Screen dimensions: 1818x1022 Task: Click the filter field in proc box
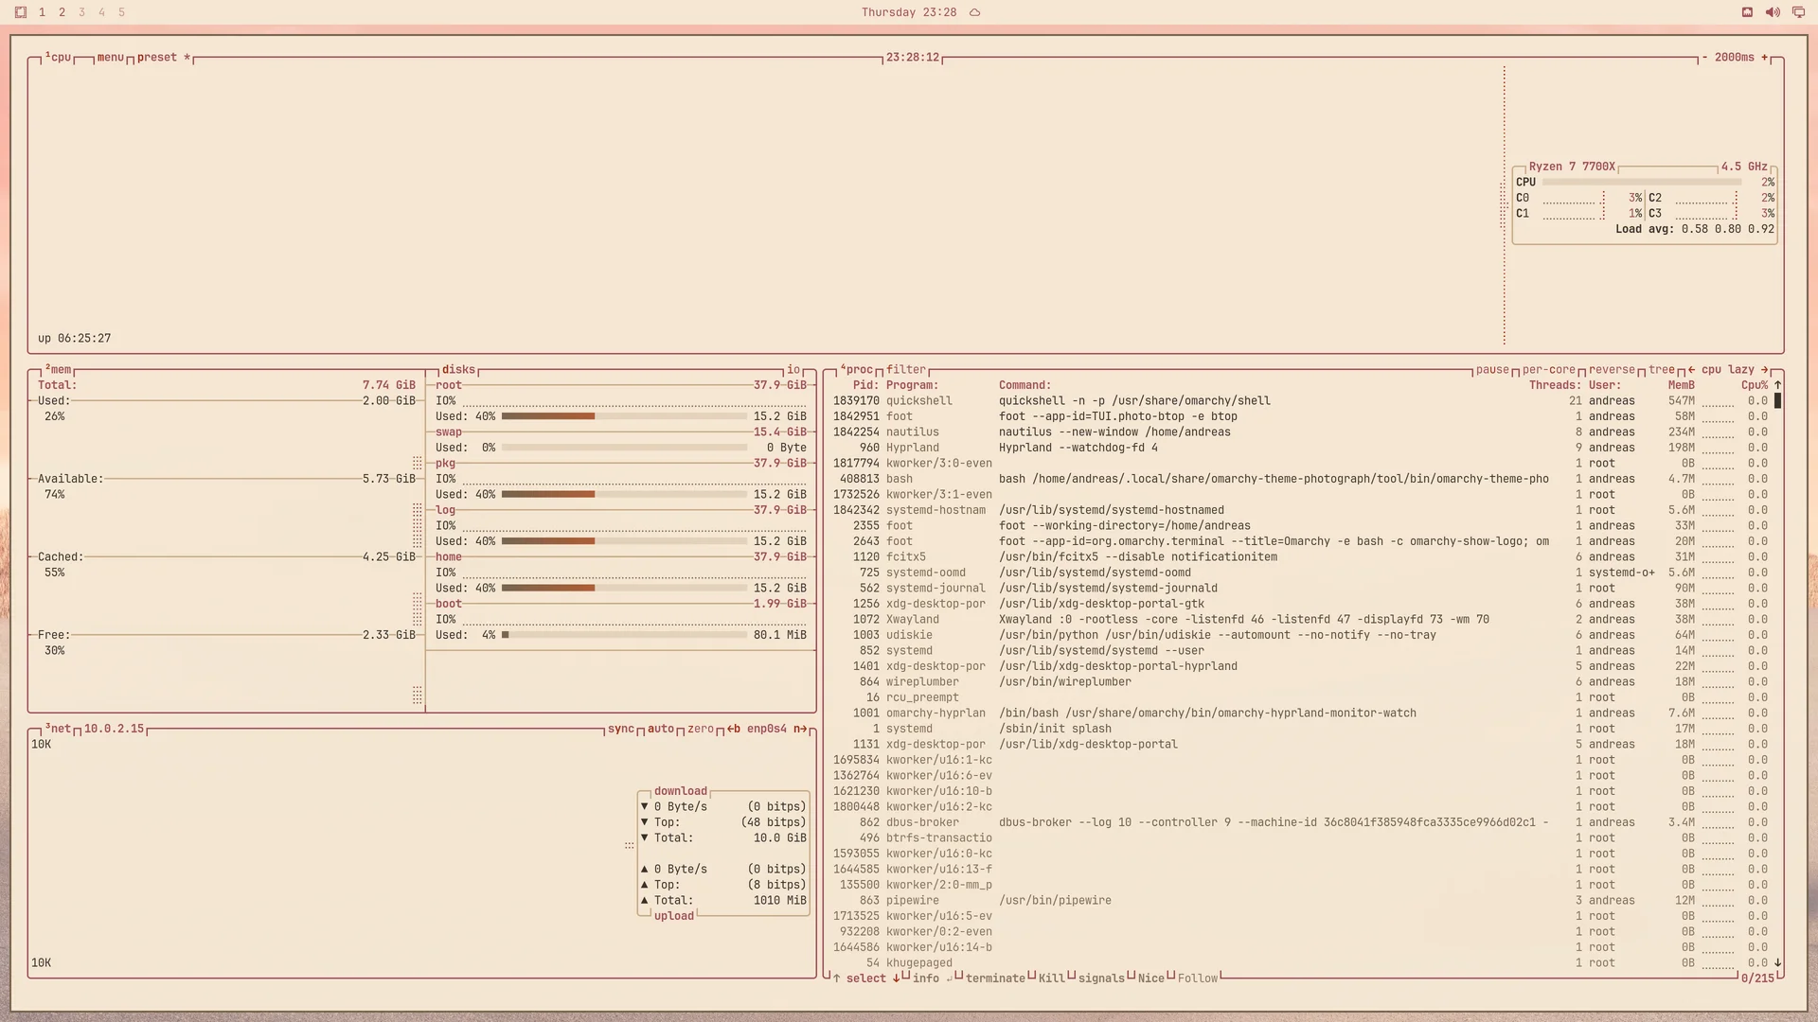pos(906,370)
